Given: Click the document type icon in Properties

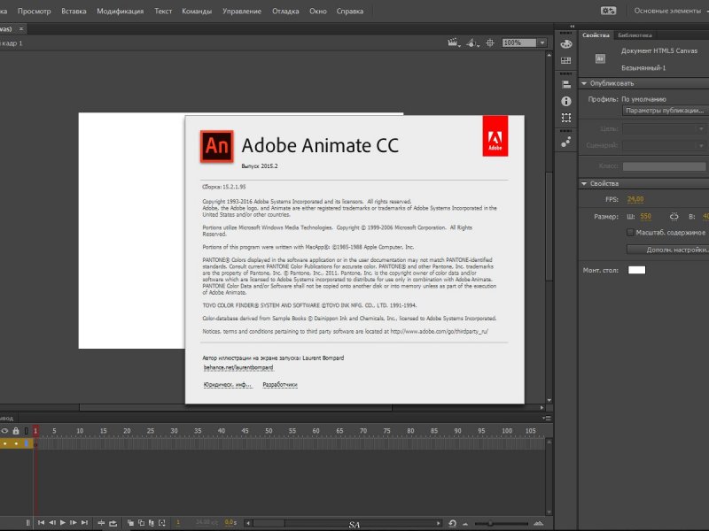Looking at the screenshot, I should (600, 58).
